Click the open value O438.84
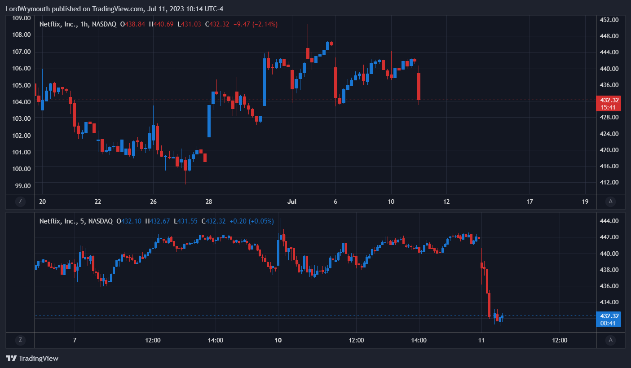 [132, 24]
